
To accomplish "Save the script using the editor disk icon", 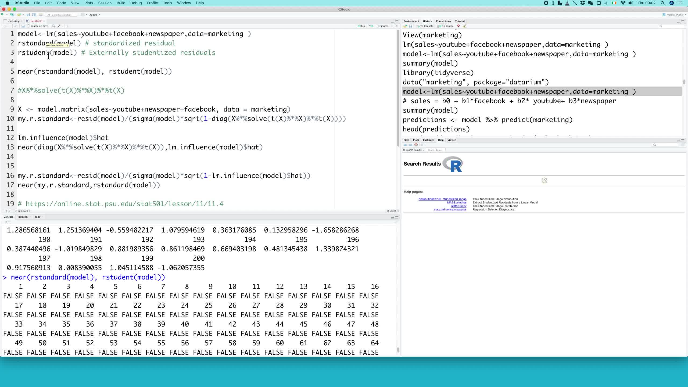I will (23, 26).
